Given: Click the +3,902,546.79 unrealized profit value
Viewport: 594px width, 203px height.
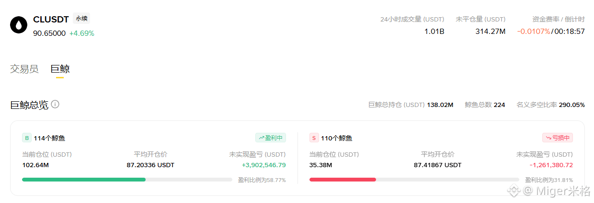Looking at the screenshot, I should [263, 165].
